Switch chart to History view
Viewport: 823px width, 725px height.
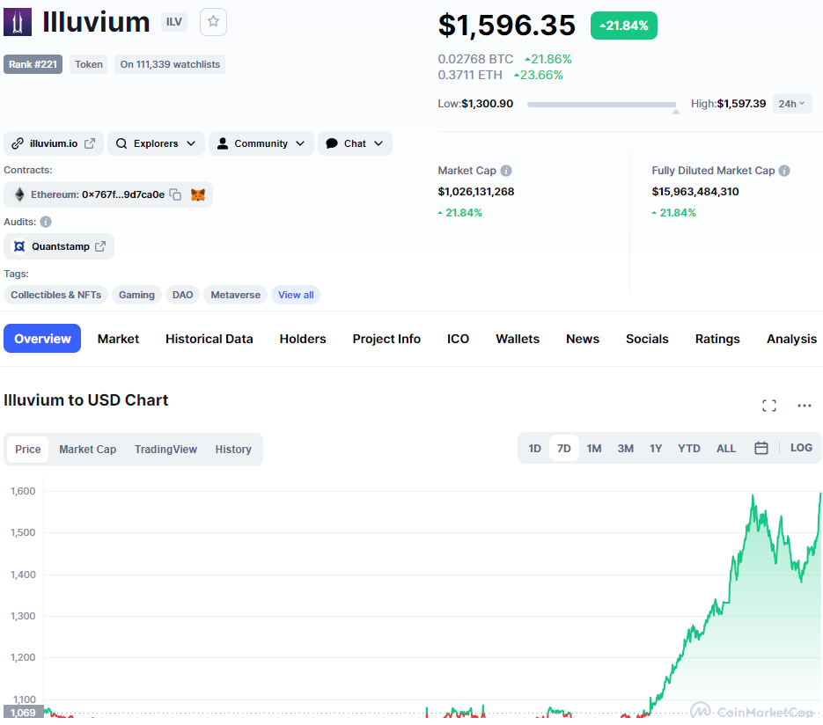tap(233, 450)
